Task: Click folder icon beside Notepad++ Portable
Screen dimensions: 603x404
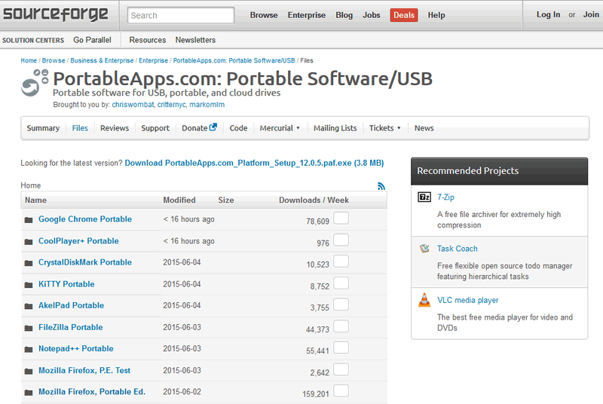Action: 29,349
